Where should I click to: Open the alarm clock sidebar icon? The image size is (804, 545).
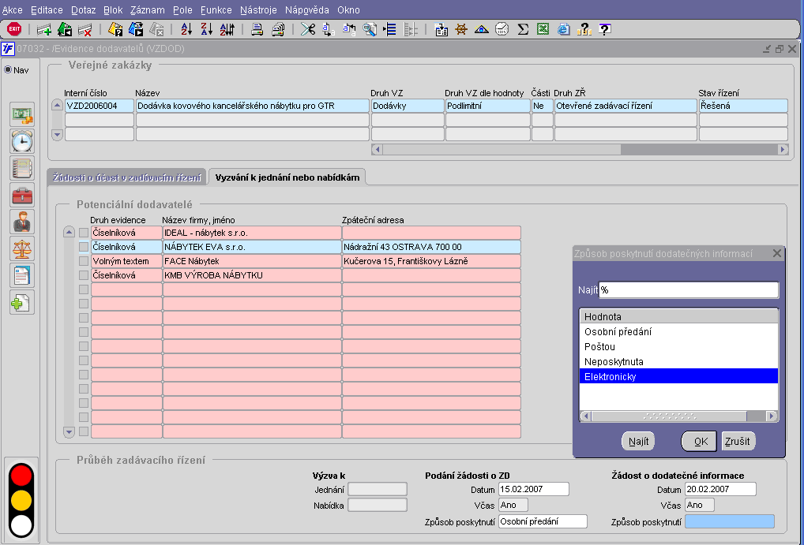tap(22, 141)
